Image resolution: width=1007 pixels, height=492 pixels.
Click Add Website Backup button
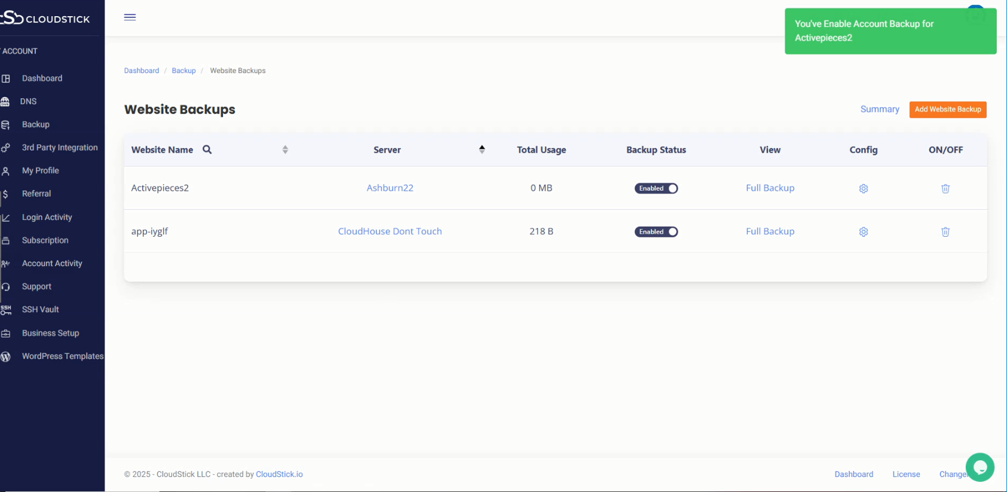pos(947,109)
